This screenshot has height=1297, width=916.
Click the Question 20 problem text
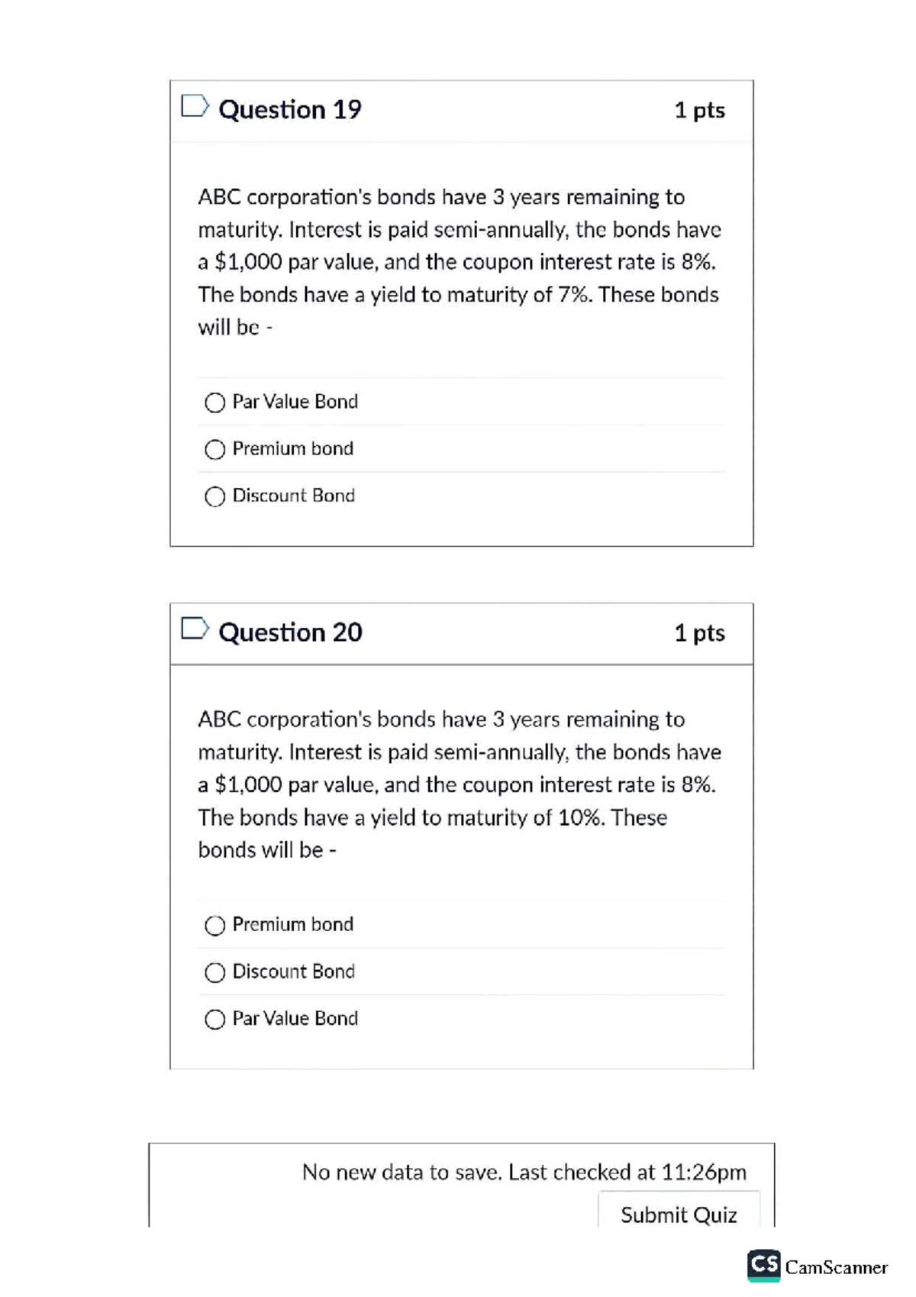(x=458, y=784)
